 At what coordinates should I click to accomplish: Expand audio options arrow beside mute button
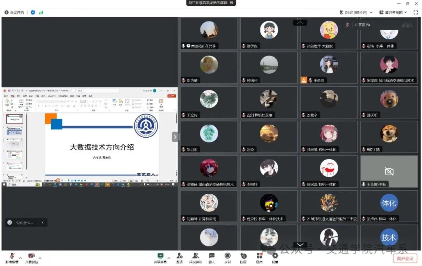pyautogui.click(x=20, y=258)
